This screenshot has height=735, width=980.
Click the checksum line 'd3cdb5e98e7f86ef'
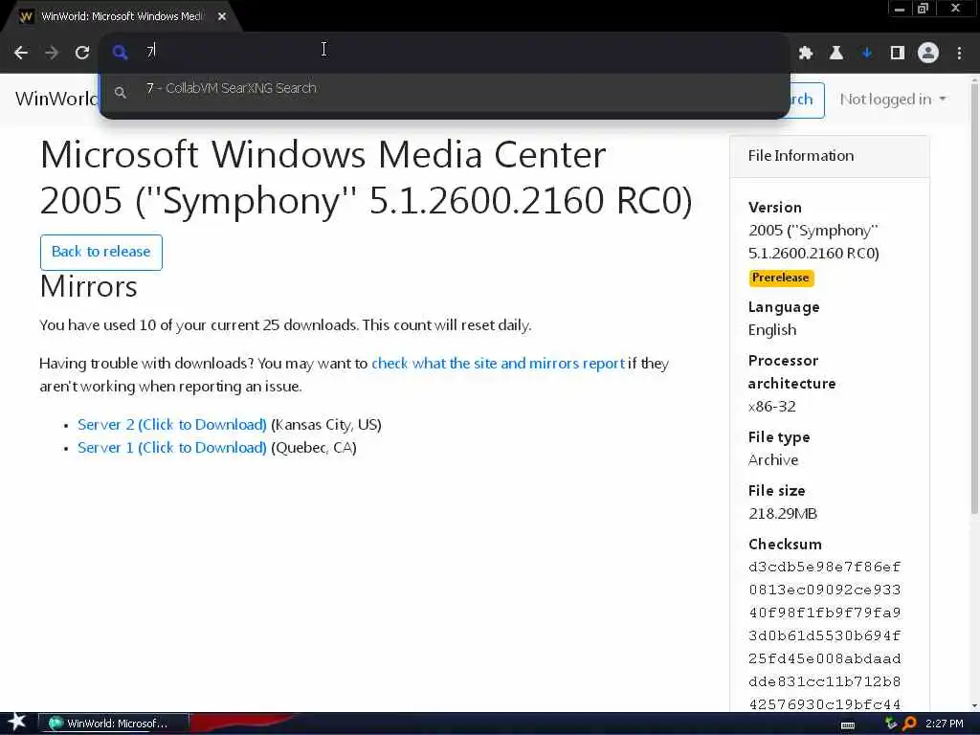click(x=824, y=567)
